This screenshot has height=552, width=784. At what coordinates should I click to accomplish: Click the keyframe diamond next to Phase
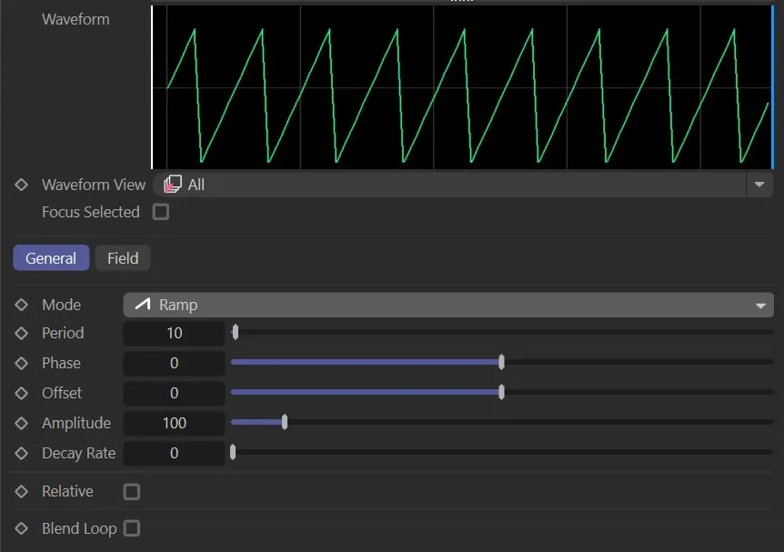(x=21, y=363)
